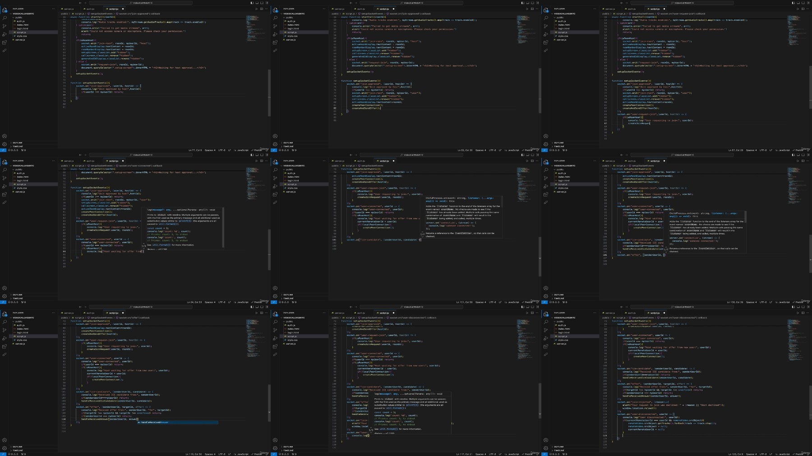Click Run Code play icon in middle-right frame
The height and width of the screenshot is (456, 812).
pyautogui.click(x=798, y=161)
